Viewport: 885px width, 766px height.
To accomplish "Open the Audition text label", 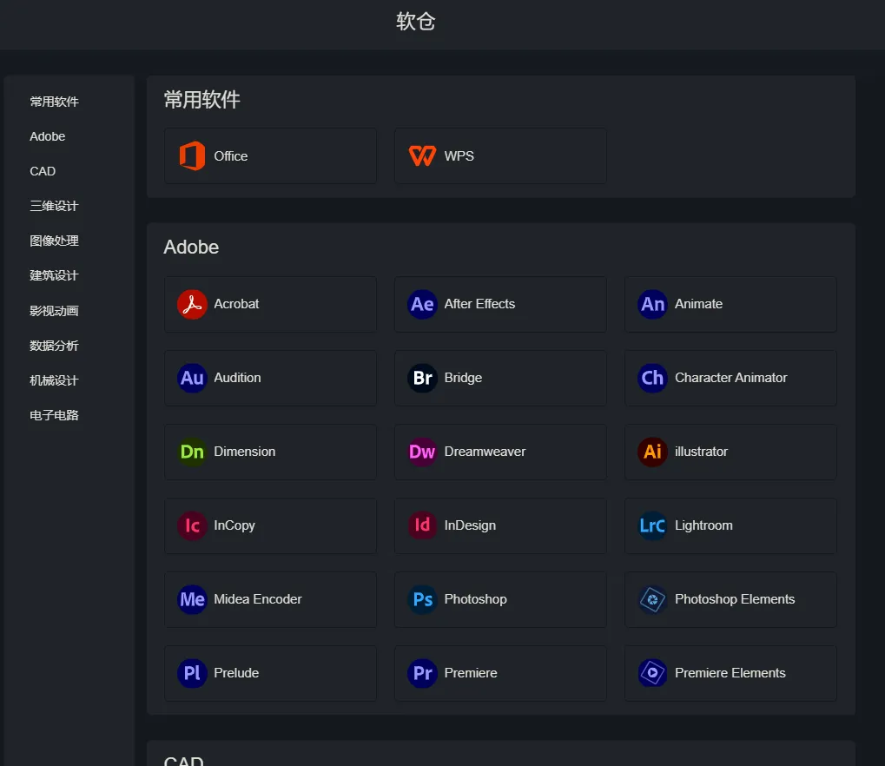I will (238, 378).
